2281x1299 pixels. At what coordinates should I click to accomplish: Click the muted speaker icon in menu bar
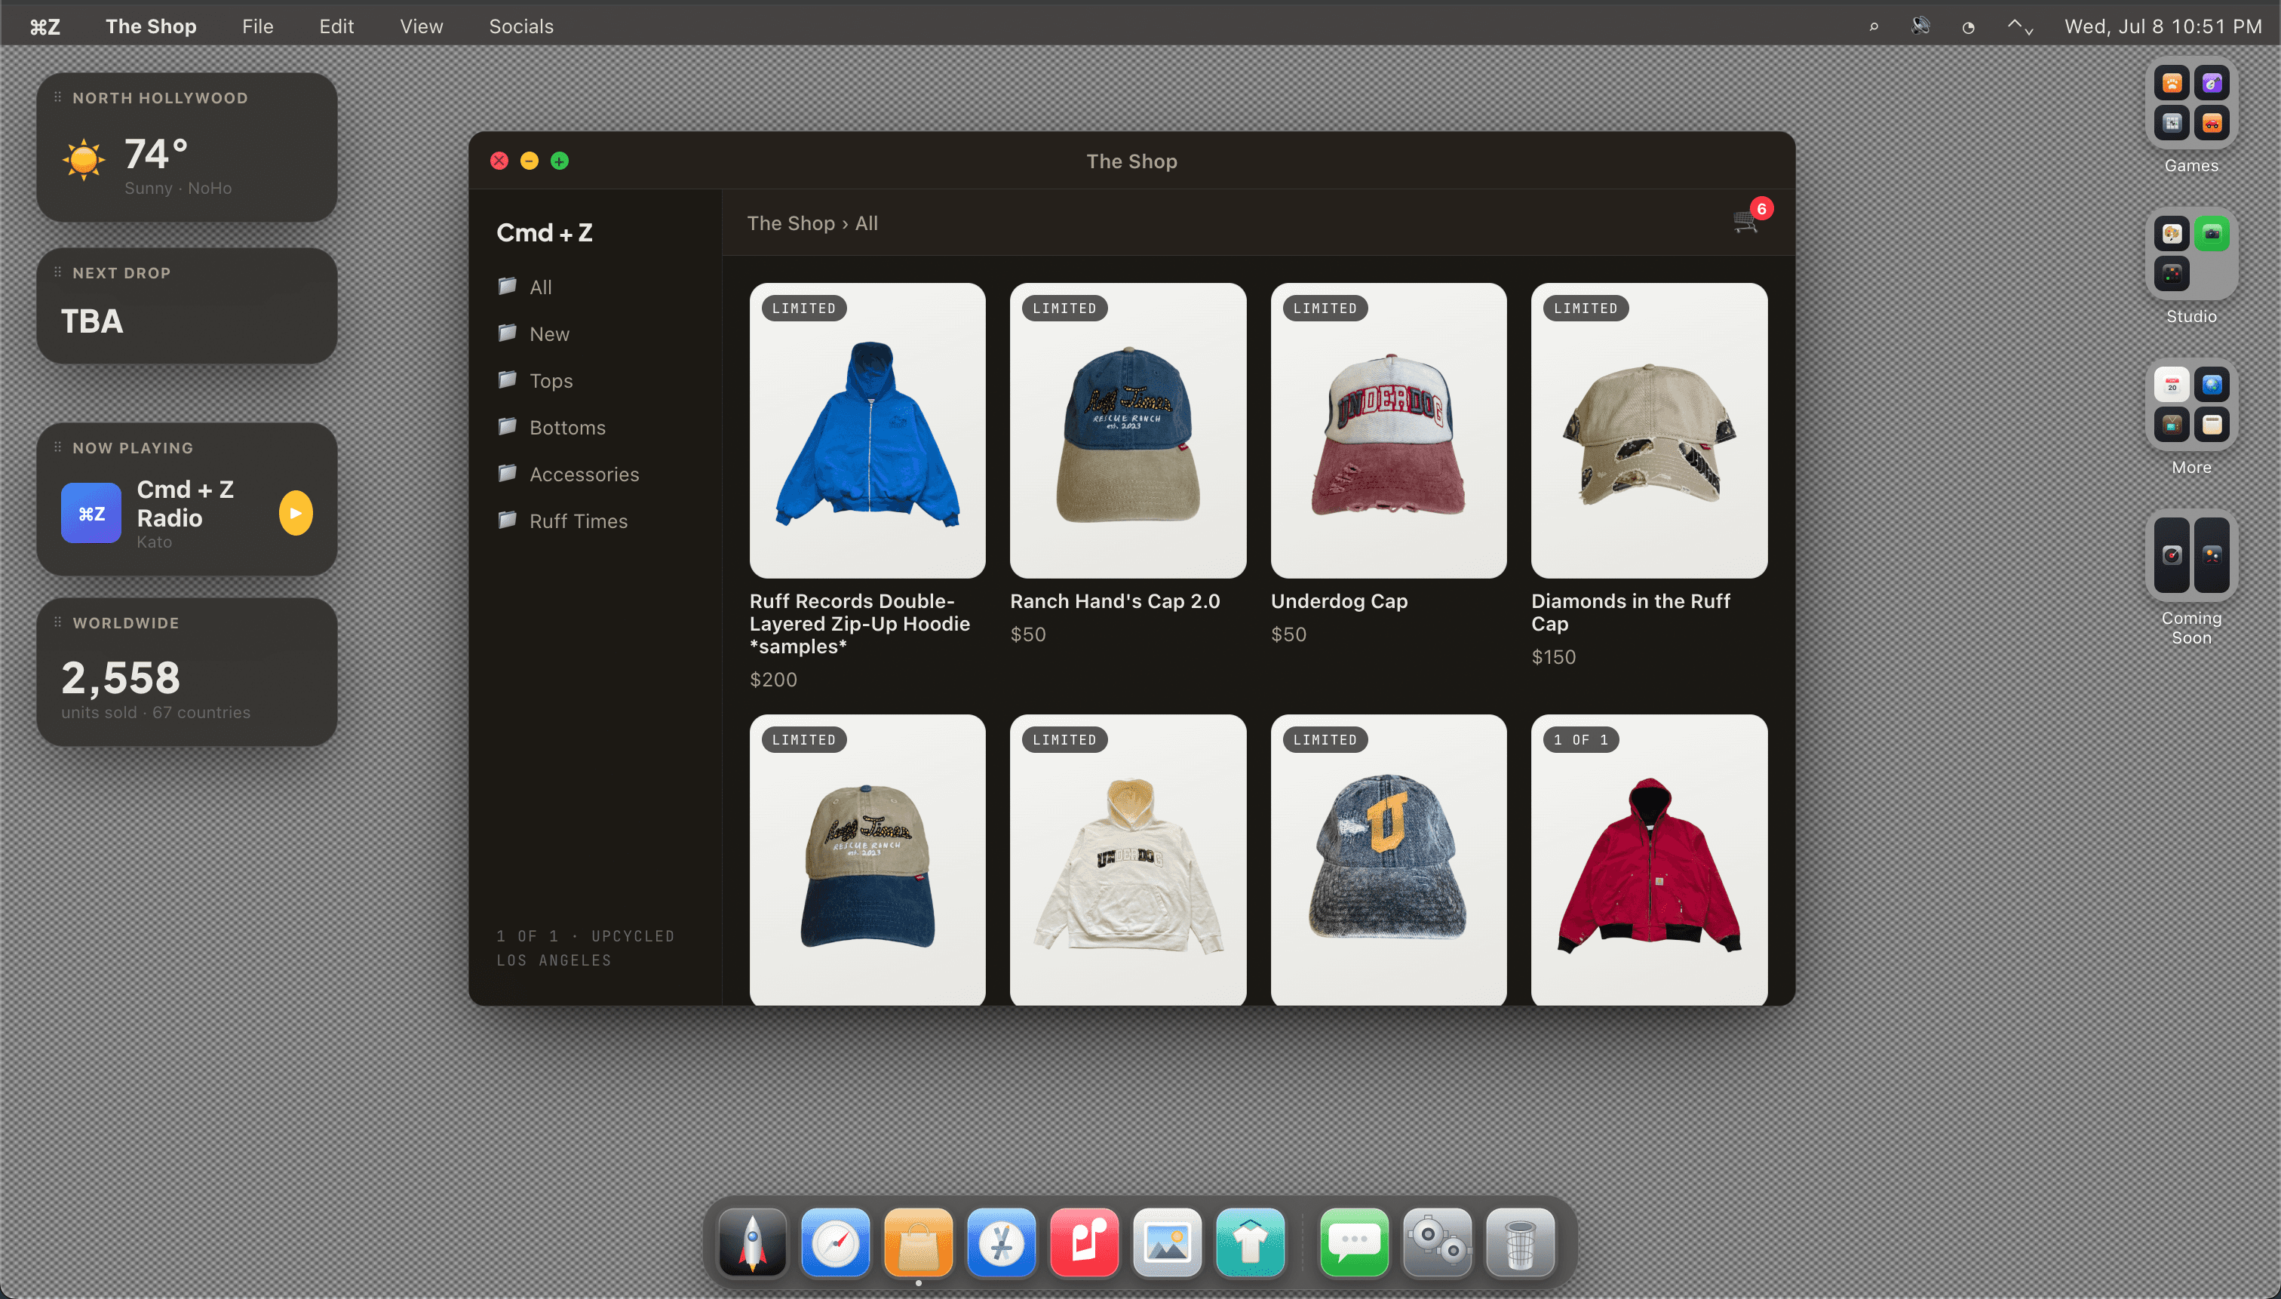(x=1920, y=26)
